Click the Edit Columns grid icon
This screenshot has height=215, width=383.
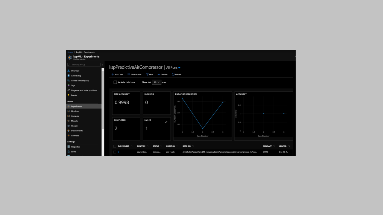click(x=129, y=74)
